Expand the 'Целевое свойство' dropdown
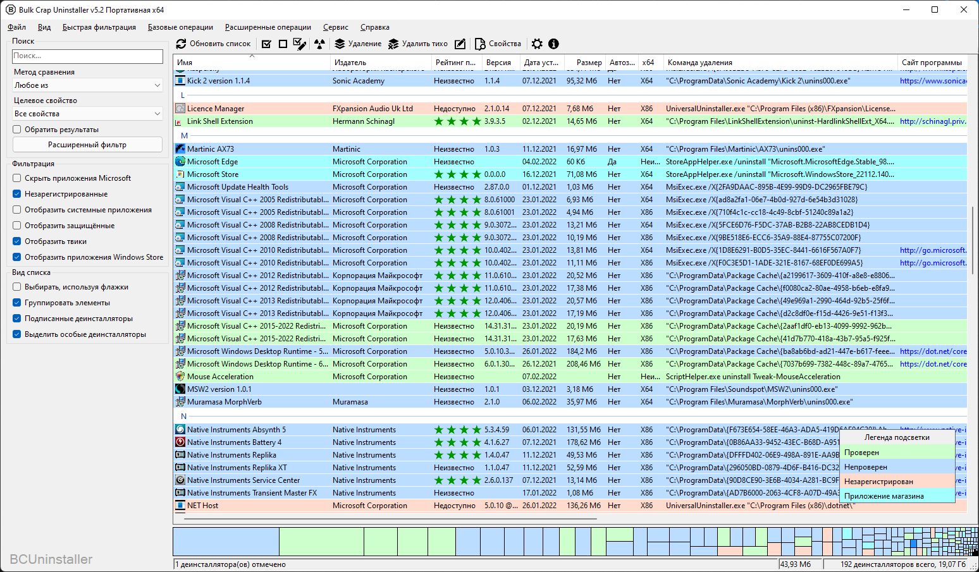Screen dimensions: 979x572 (87, 114)
